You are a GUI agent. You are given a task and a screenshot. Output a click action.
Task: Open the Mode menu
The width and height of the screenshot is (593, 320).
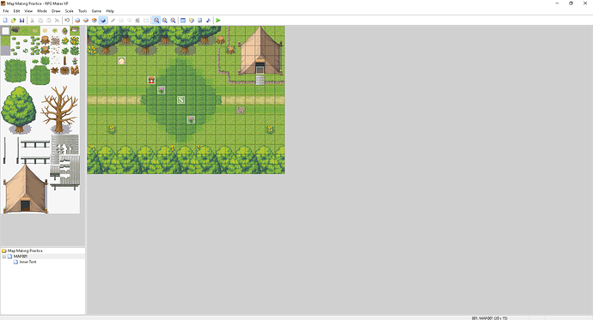(42, 11)
